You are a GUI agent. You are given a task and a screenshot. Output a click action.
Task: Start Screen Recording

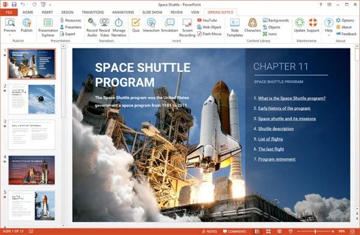click(187, 28)
